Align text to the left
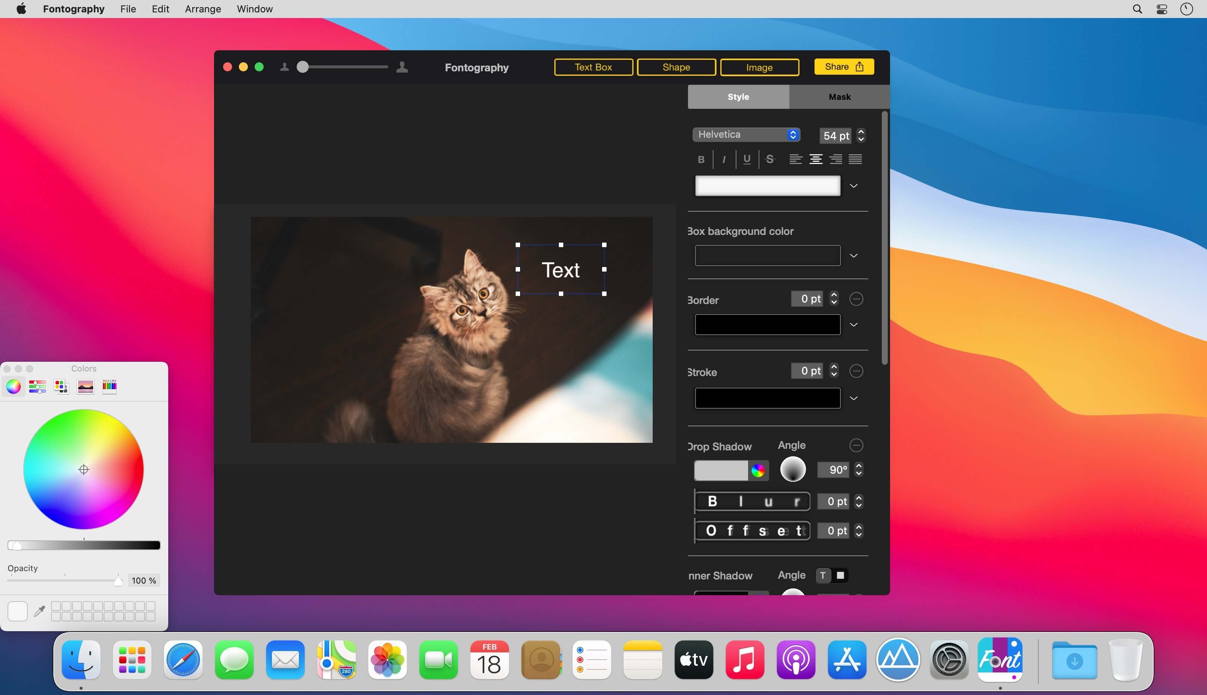The height and width of the screenshot is (695, 1207). click(x=795, y=159)
